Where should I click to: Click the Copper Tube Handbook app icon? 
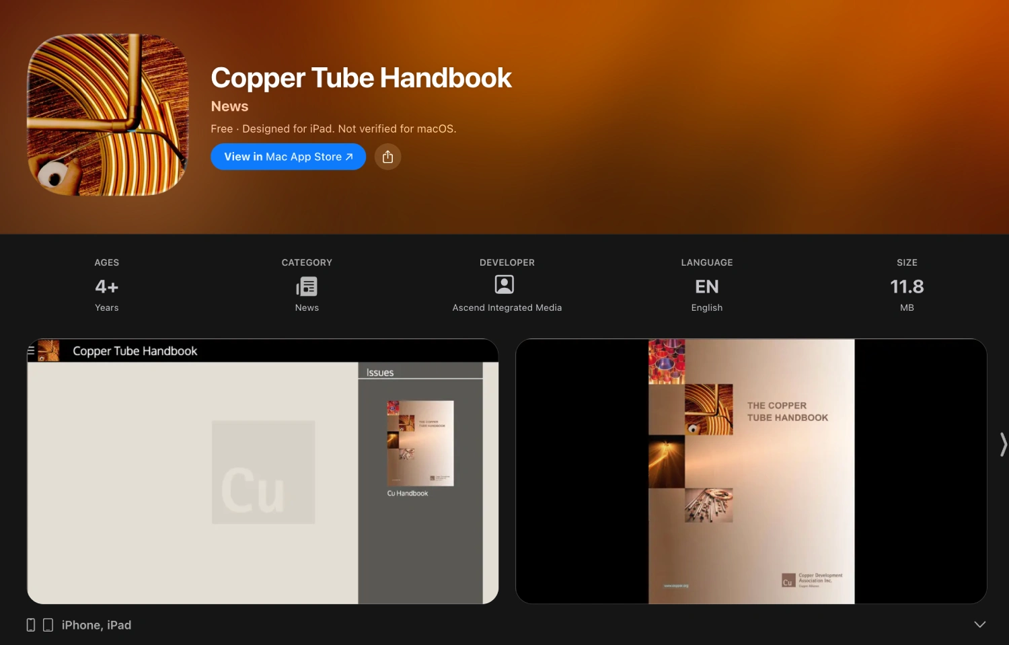108,115
